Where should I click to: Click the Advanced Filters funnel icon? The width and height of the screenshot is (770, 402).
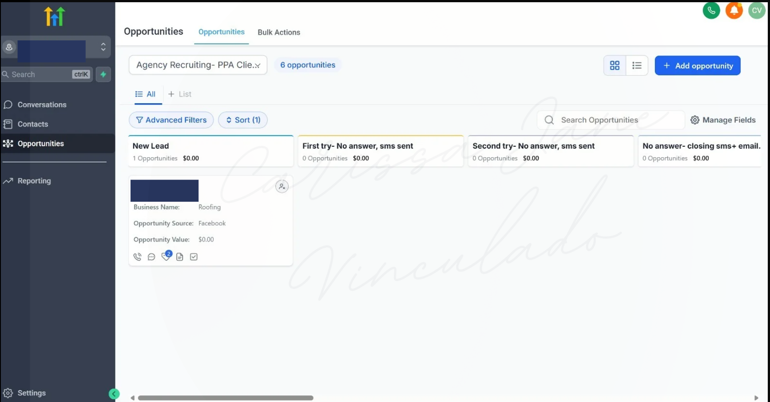pos(139,120)
